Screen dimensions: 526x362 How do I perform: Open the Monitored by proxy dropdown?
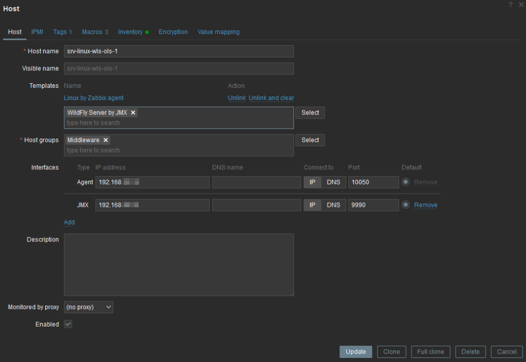point(88,307)
